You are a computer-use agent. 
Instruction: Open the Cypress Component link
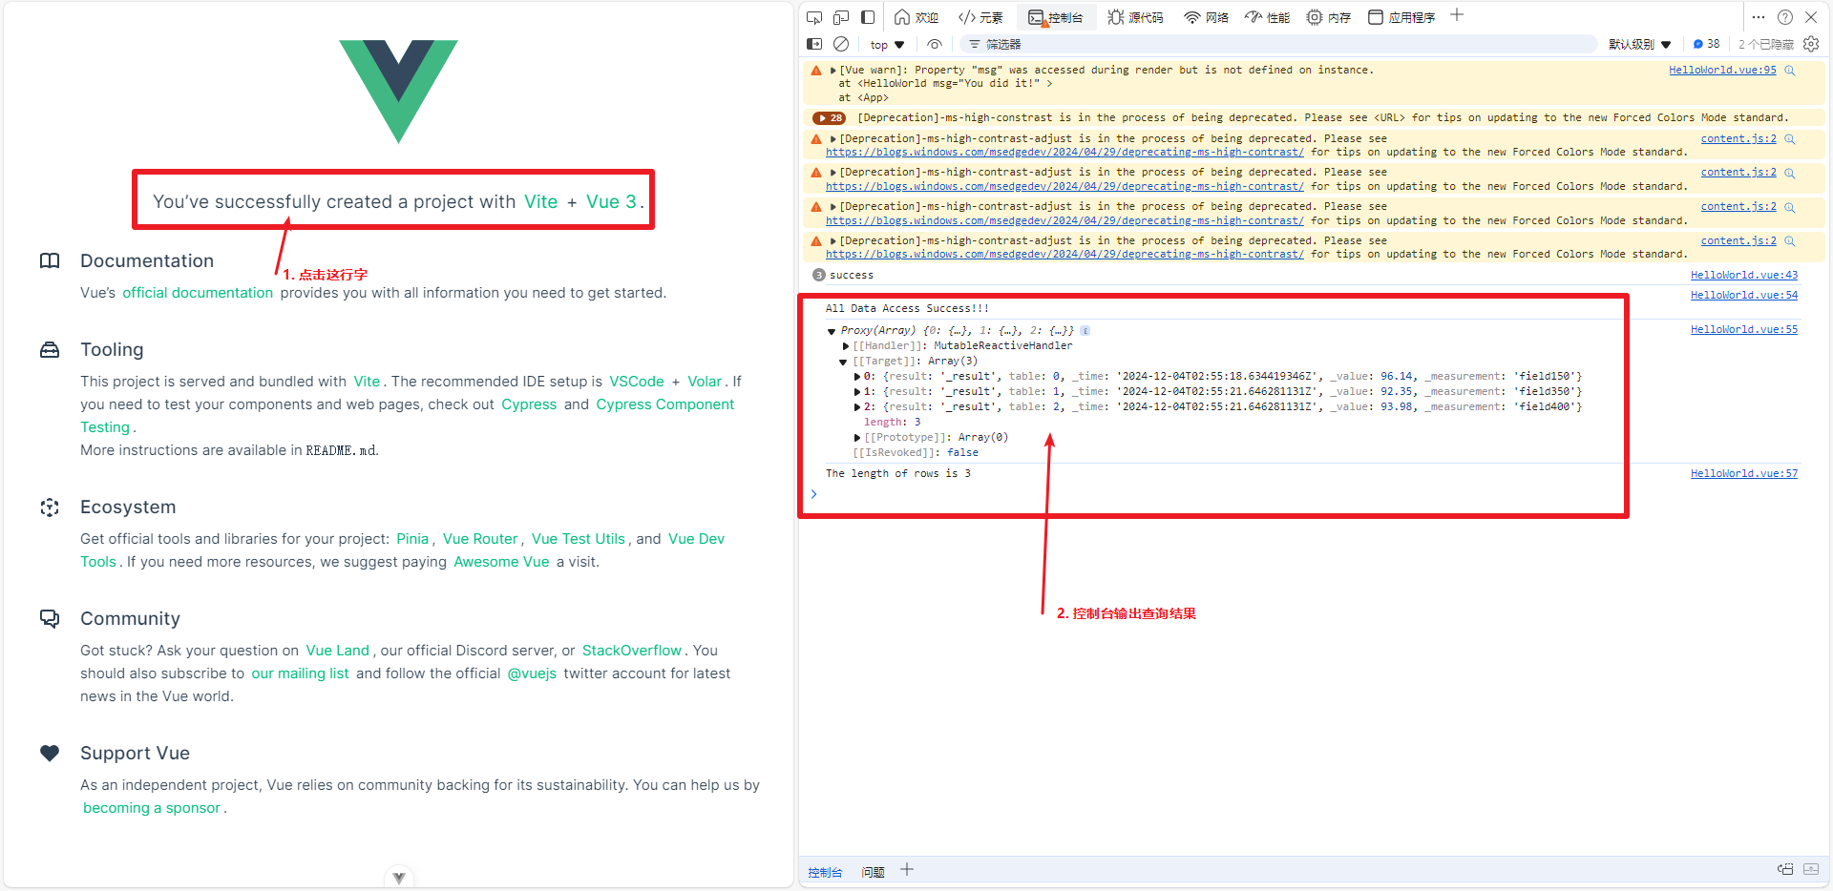pyautogui.click(x=665, y=404)
